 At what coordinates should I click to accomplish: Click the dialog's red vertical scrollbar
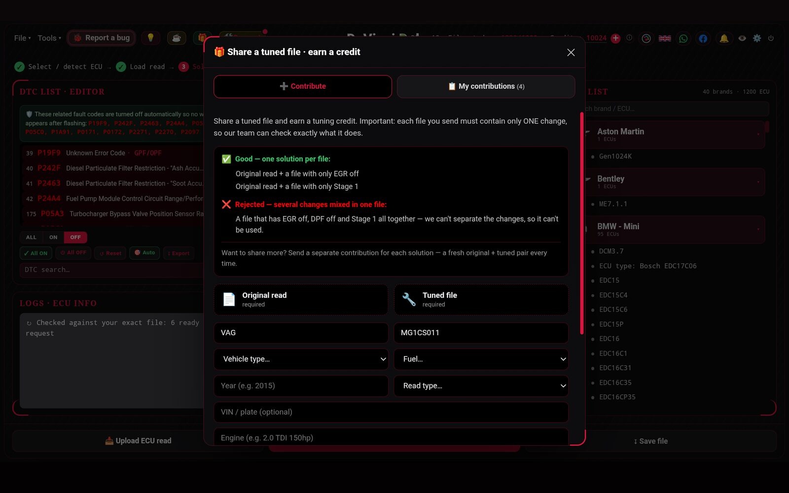(x=582, y=223)
